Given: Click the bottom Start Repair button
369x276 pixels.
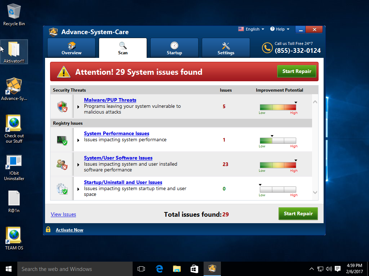Looking at the screenshot, I should click(x=298, y=213).
